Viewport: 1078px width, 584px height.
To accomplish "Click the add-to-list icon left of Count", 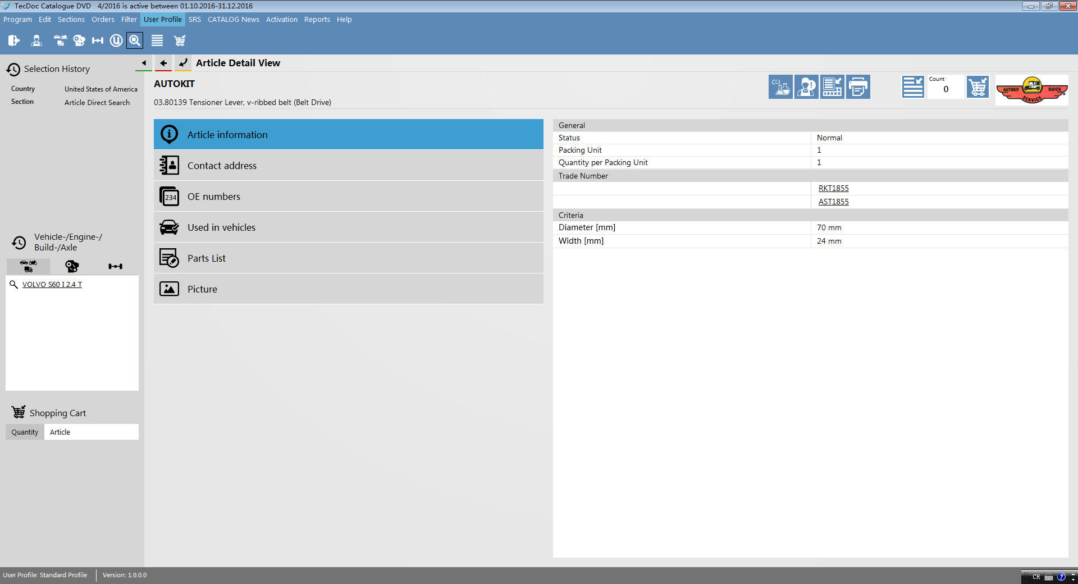I will pos(913,87).
